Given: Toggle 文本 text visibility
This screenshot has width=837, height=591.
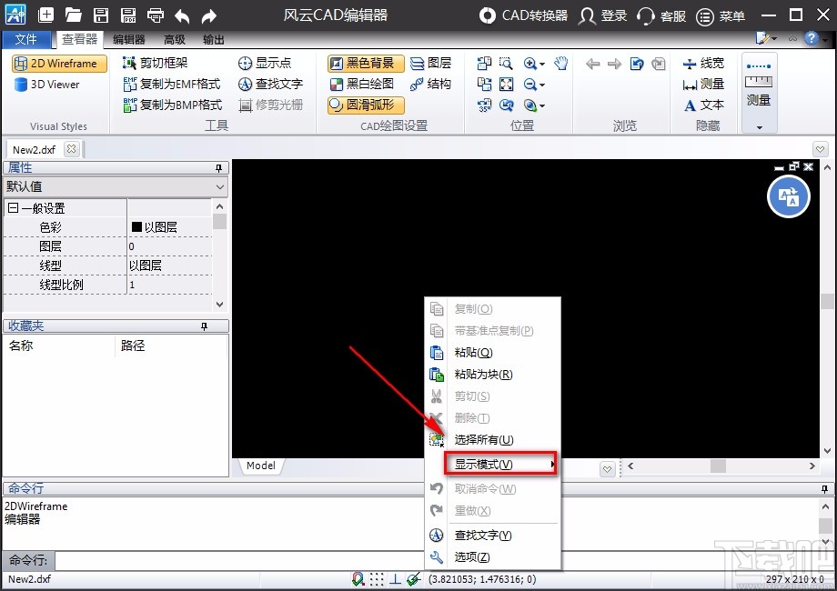Looking at the screenshot, I should point(703,105).
